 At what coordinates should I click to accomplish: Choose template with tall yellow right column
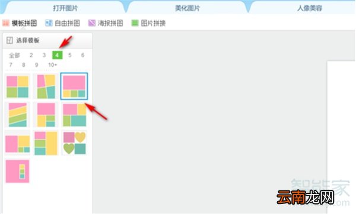46,144
